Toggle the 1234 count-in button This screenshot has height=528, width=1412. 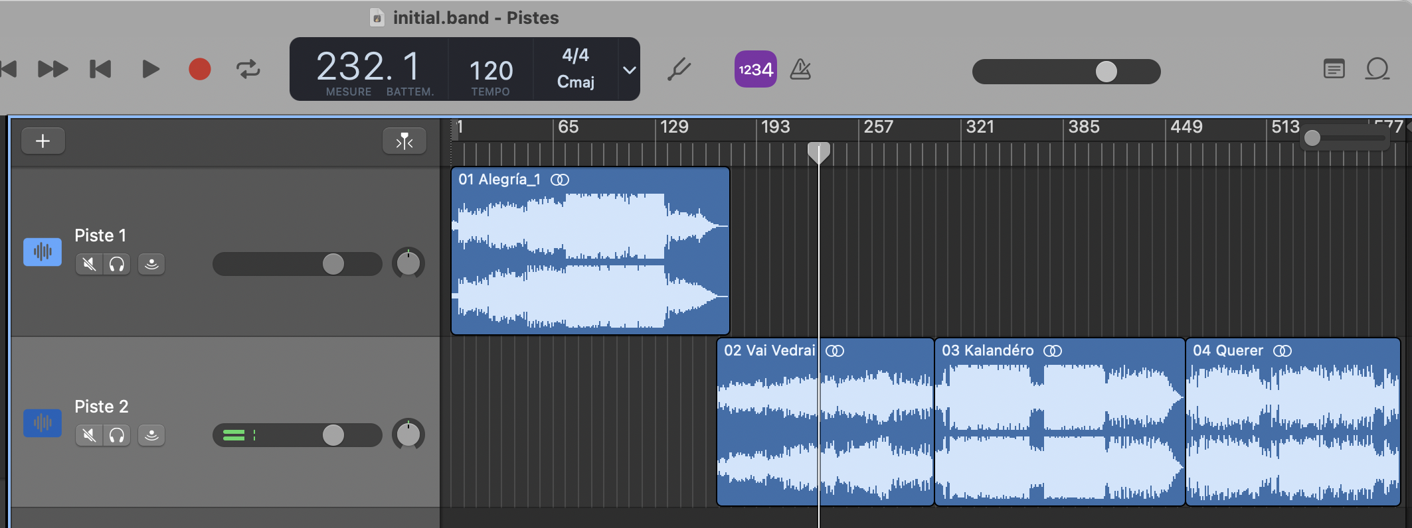click(755, 69)
